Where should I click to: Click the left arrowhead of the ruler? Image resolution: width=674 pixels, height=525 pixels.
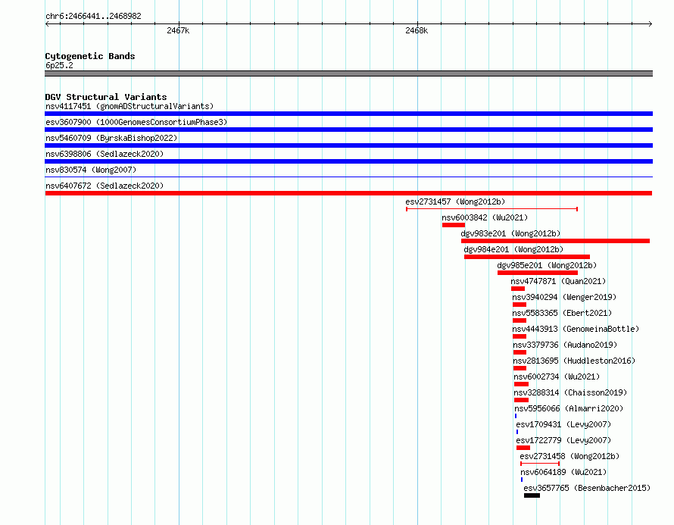coord(47,24)
